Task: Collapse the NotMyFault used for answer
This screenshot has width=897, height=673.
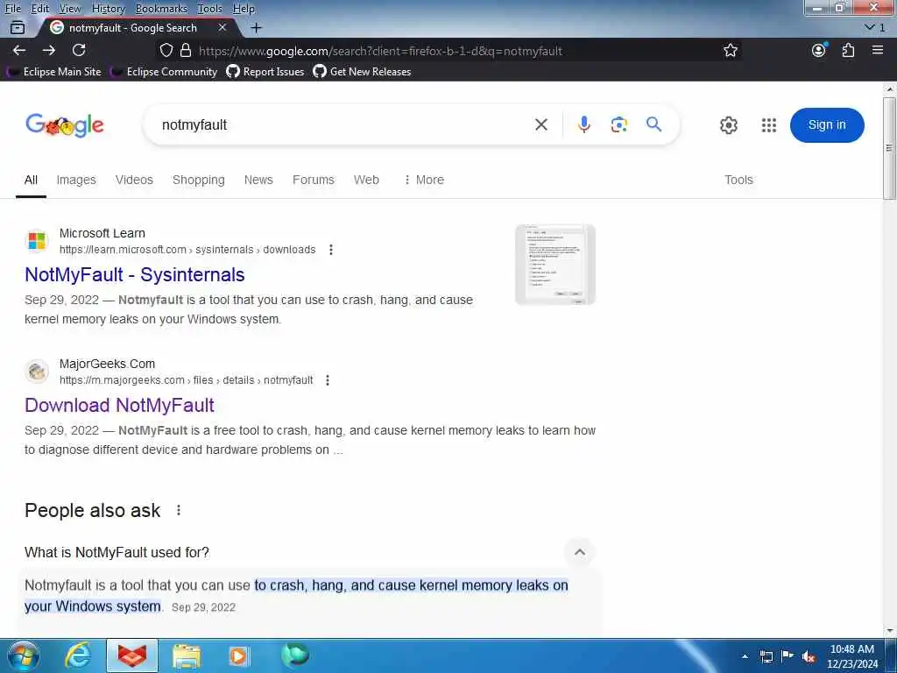Action: (x=580, y=552)
